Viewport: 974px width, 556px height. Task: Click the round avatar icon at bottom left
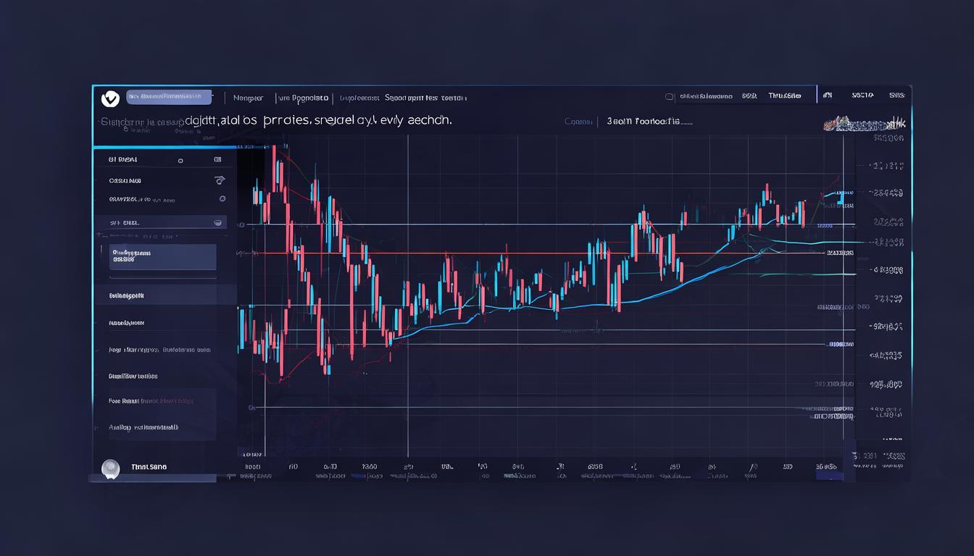(x=110, y=468)
